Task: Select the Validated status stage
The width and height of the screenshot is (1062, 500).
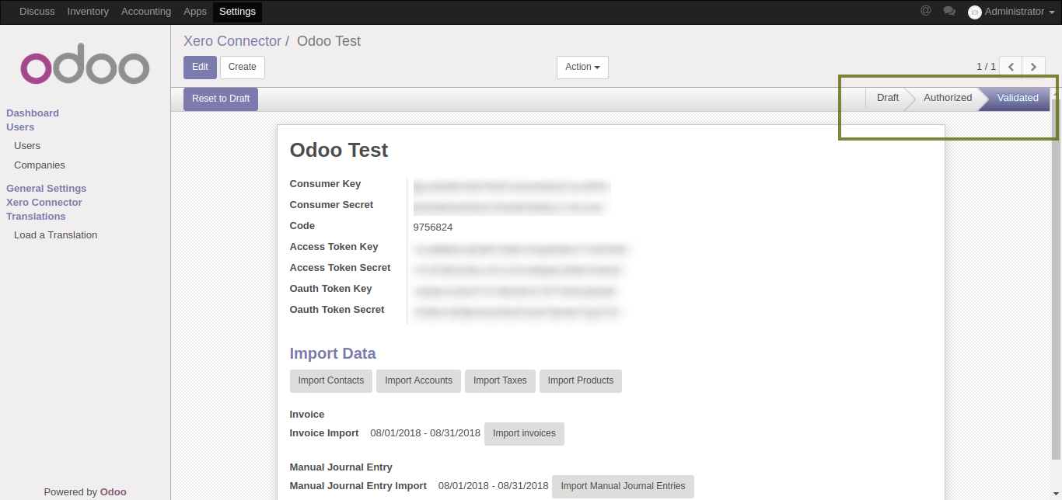Action: (1018, 98)
